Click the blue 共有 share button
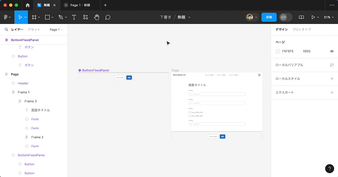This screenshot has width=338, height=177. 269,17
